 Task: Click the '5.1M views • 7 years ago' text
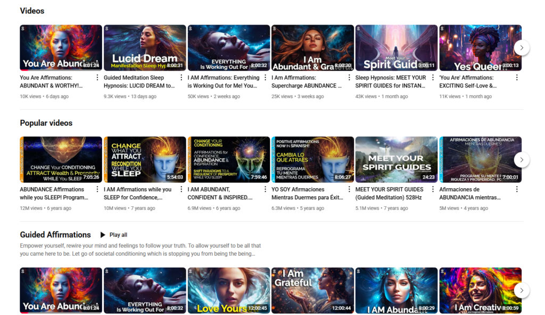(x=382, y=208)
